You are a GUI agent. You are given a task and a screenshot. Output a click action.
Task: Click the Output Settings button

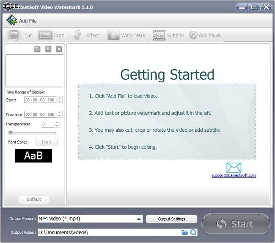click(171, 219)
